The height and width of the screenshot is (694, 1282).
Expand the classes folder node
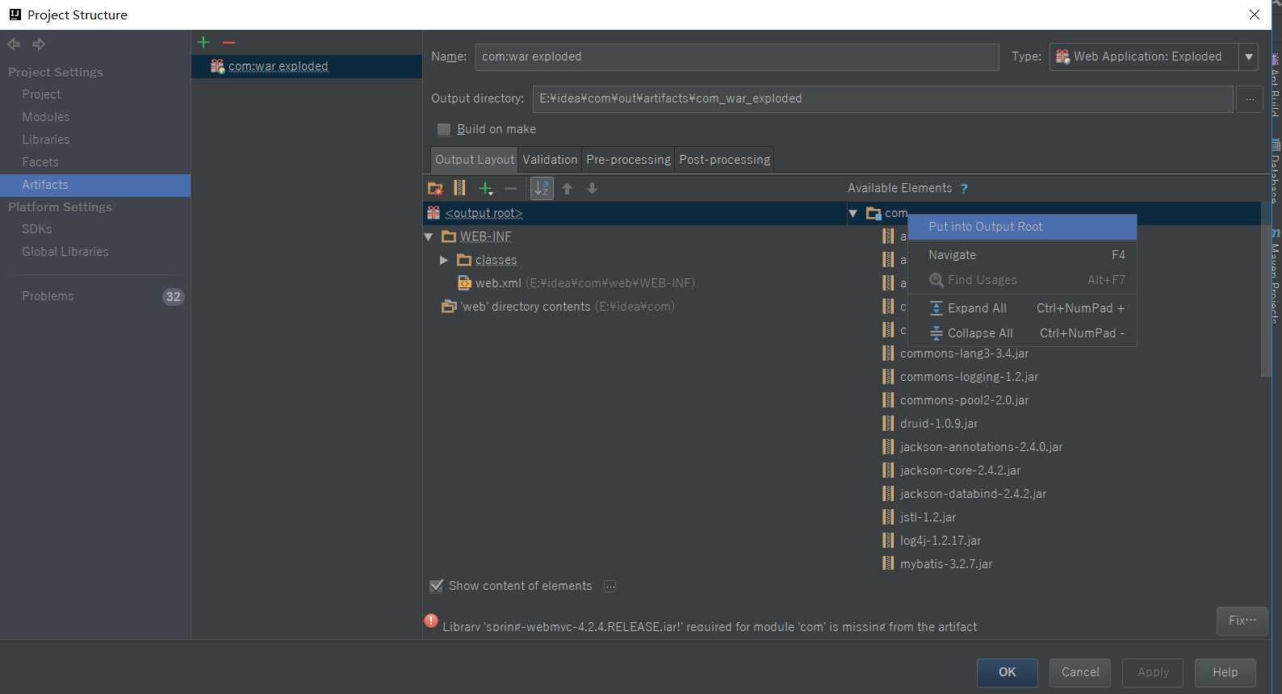443,260
